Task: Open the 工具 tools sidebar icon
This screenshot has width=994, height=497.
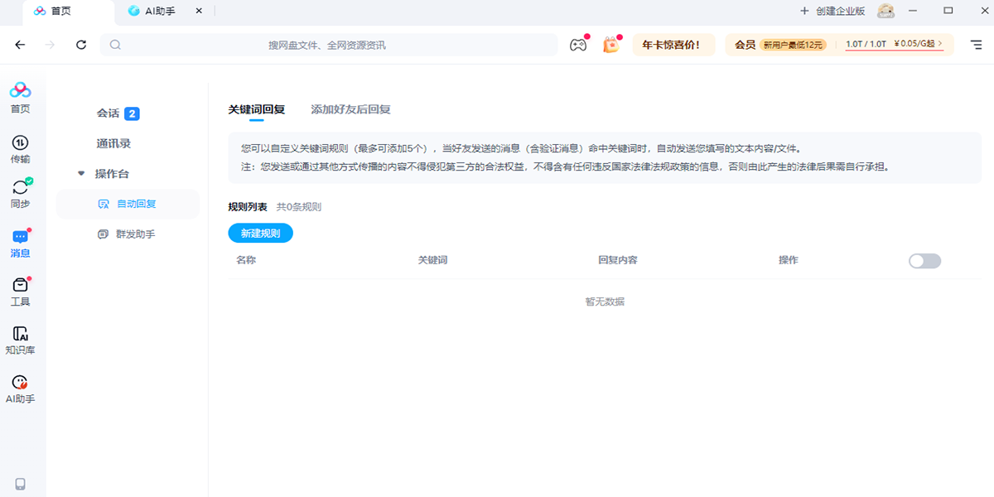Action: [21, 291]
